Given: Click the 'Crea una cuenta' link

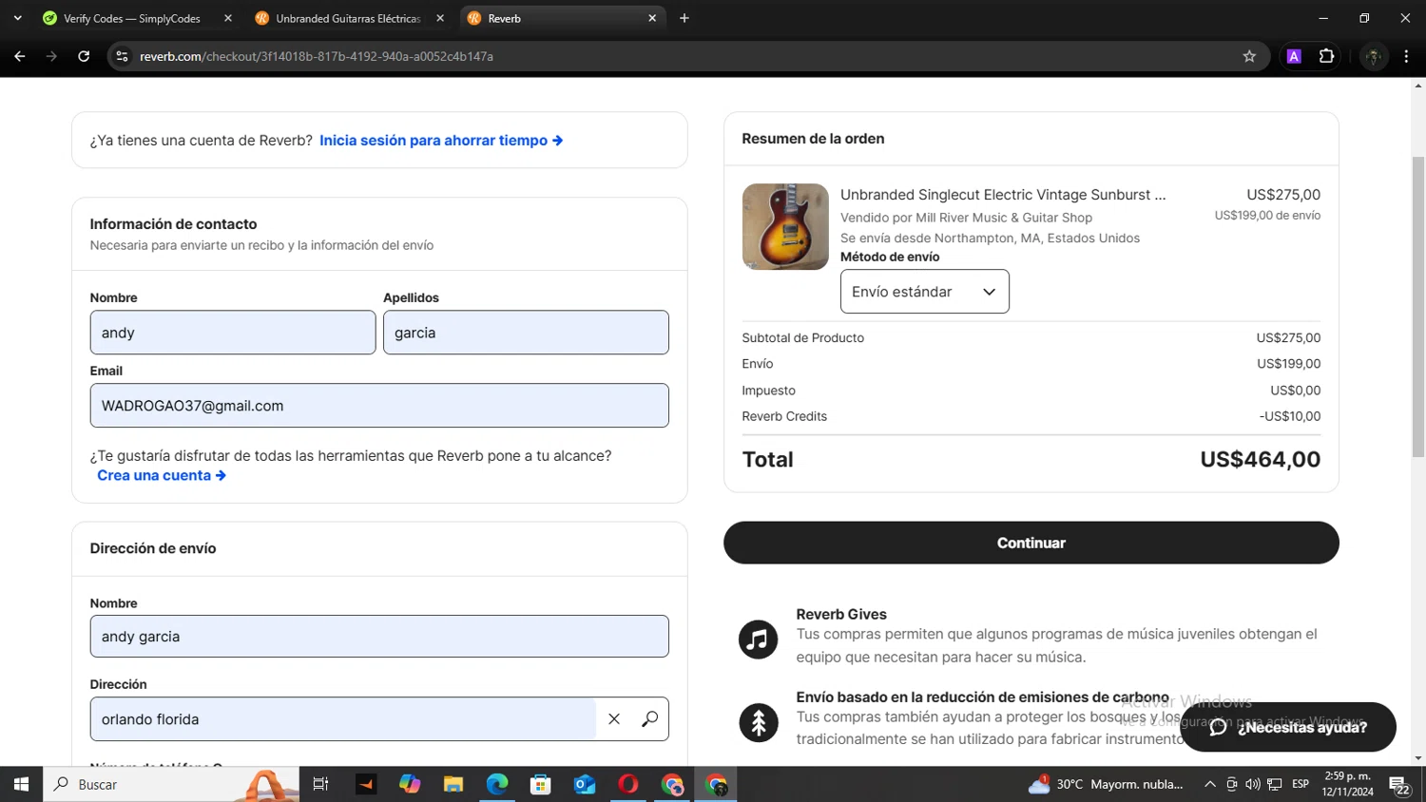Looking at the screenshot, I should (x=162, y=475).
